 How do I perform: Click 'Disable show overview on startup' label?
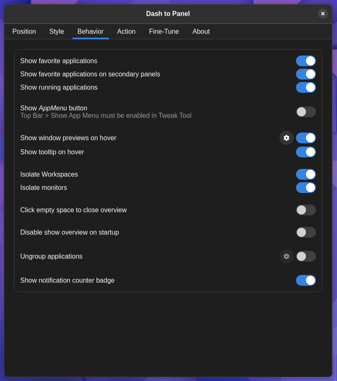coord(70,232)
